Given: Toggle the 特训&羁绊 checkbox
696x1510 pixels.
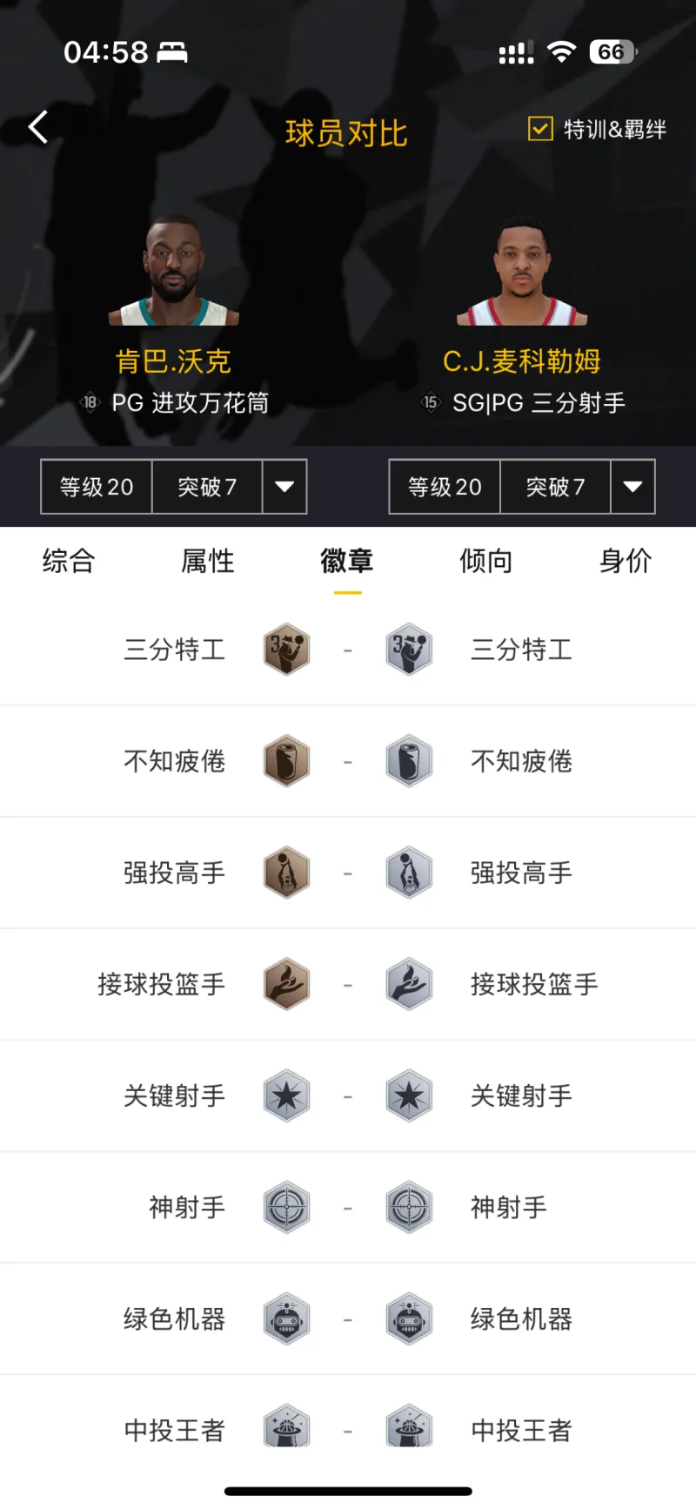Looking at the screenshot, I should click(x=540, y=129).
